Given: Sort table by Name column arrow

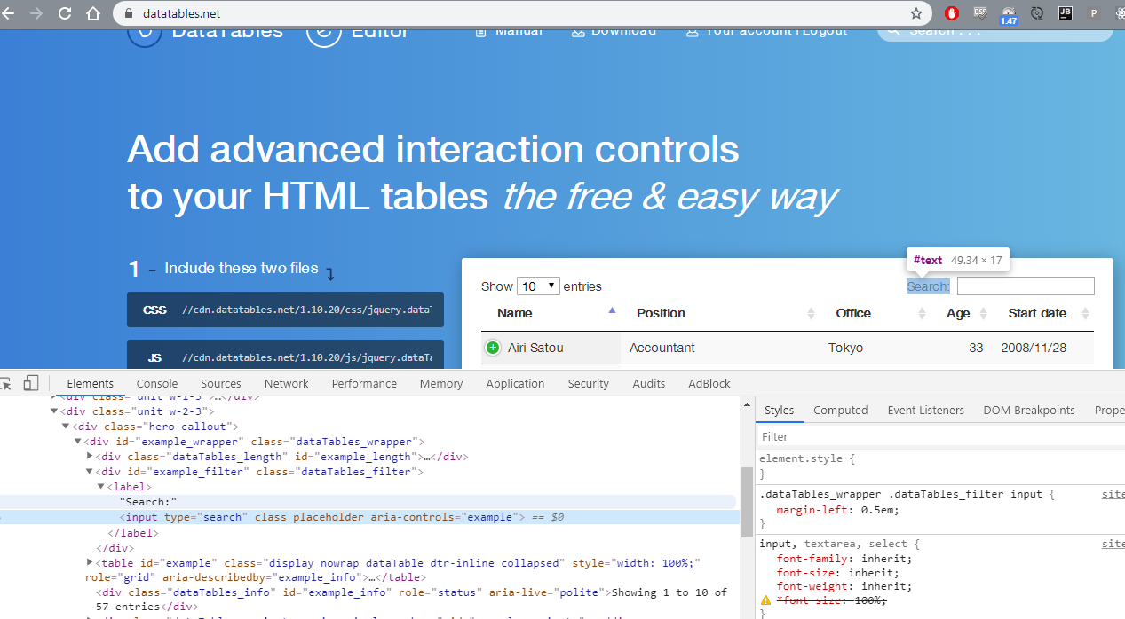Looking at the screenshot, I should [612, 310].
